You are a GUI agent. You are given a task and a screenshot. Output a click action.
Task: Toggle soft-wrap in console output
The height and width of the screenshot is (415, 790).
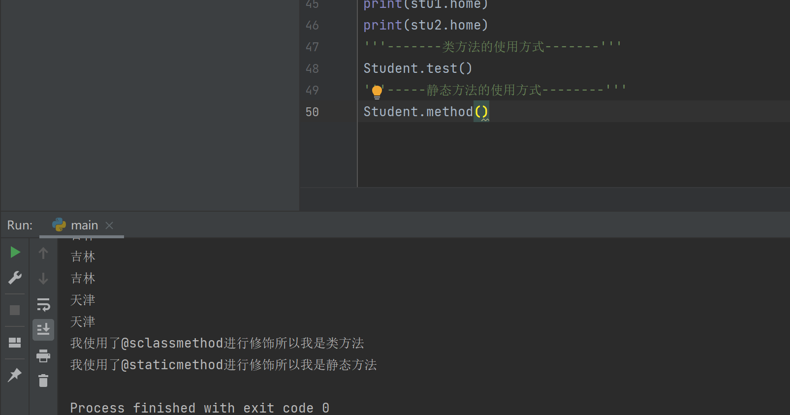[43, 305]
